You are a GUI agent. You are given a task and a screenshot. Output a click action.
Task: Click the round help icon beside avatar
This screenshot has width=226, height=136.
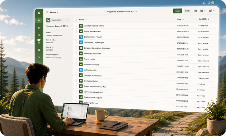tap(209, 3)
